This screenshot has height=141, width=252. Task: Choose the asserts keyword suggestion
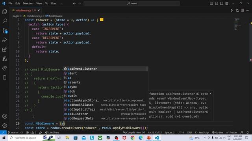pyautogui.click(x=106, y=82)
